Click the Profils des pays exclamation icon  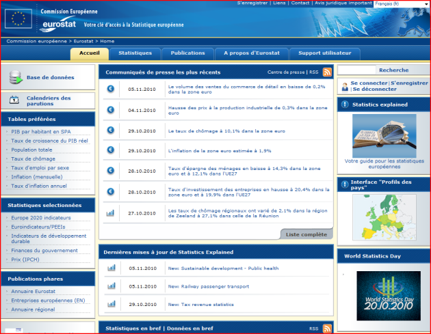(x=344, y=184)
